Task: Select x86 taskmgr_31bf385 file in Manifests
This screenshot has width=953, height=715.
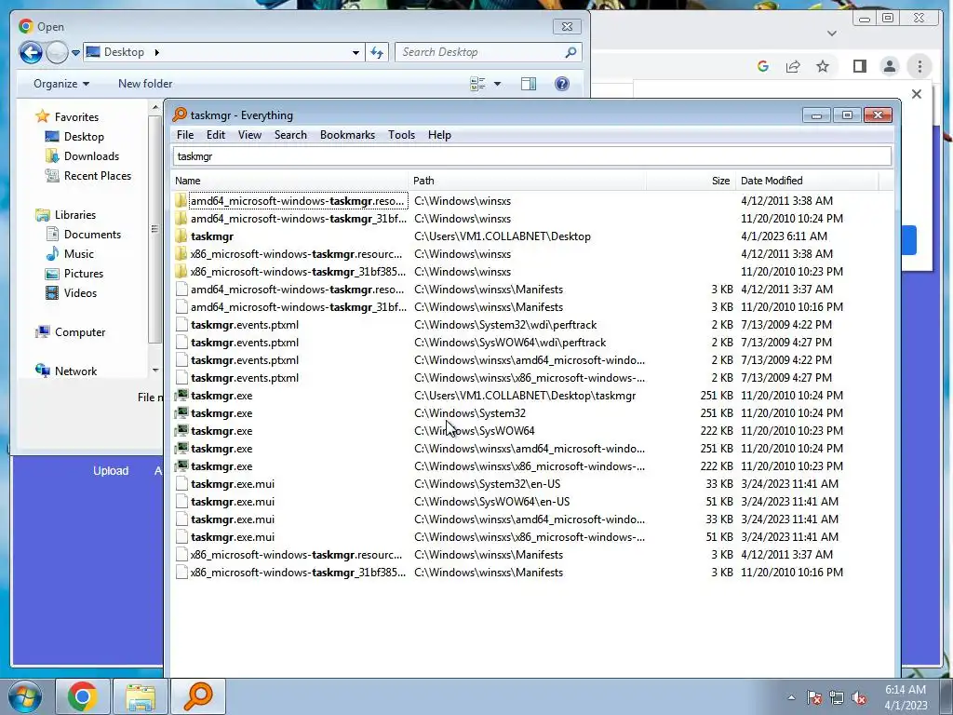Action: pyautogui.click(x=298, y=573)
